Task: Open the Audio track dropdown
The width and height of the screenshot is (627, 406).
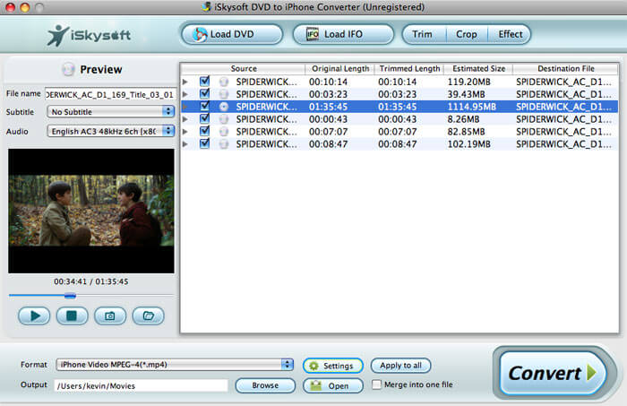Action: (111, 131)
